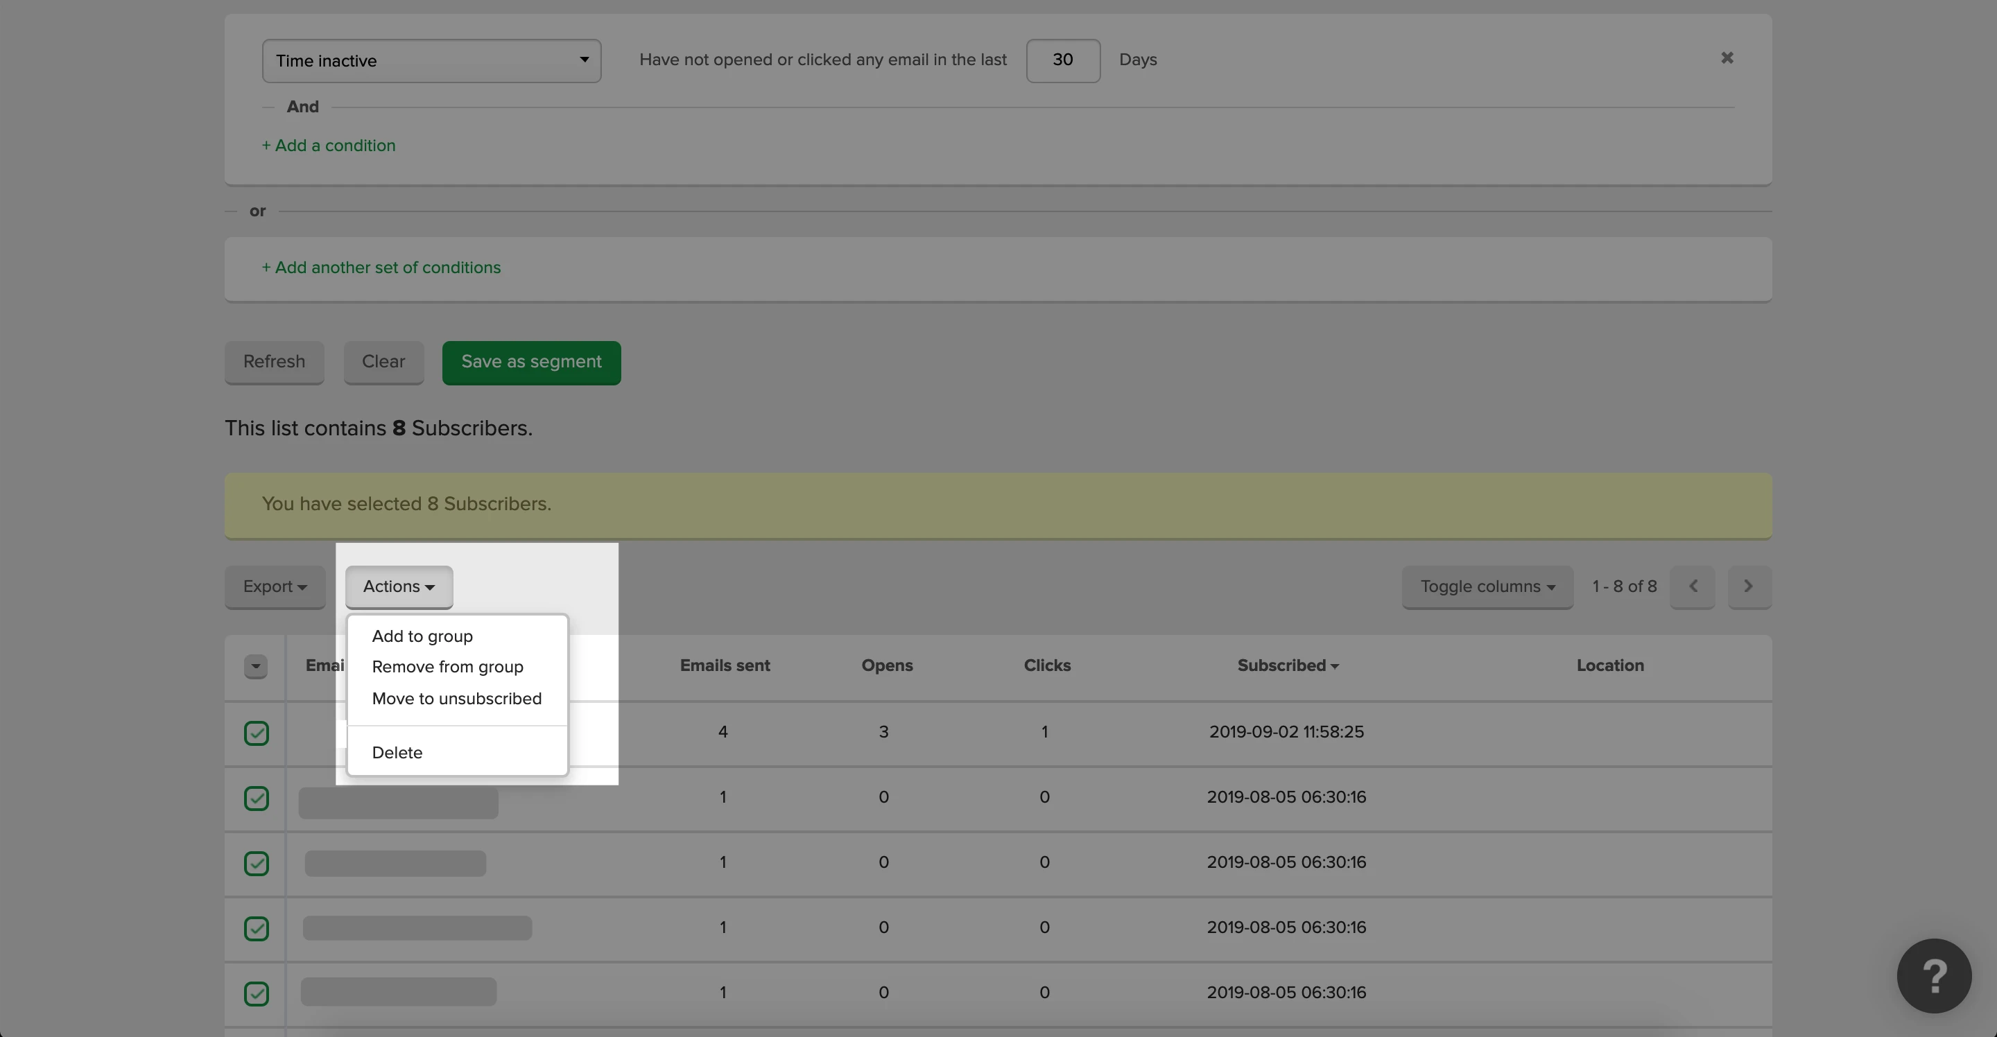Uncheck the fifth subscriber row checkbox
The height and width of the screenshot is (1037, 1997).
coord(257,993)
